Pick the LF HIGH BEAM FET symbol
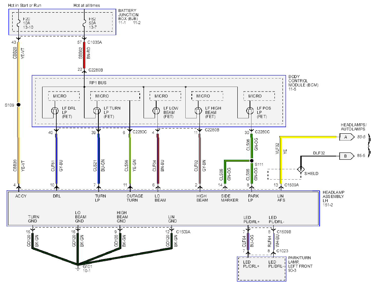This screenshot has height=285, width=374. pos(198,111)
